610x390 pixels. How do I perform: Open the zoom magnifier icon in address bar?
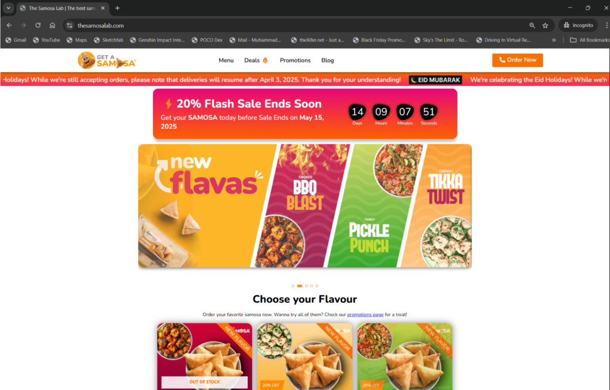(x=532, y=25)
